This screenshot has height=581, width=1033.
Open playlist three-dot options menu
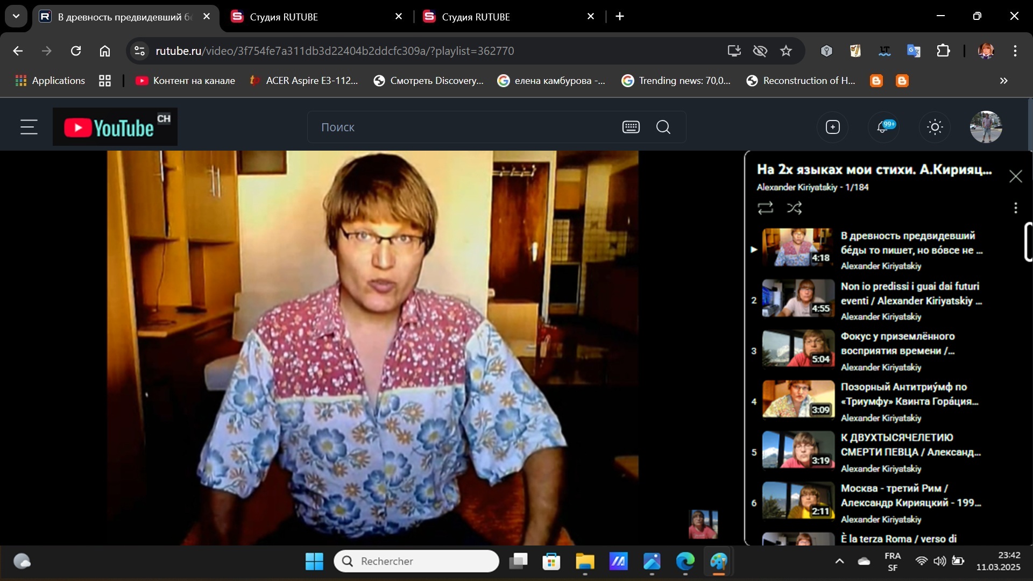pyautogui.click(x=1015, y=208)
